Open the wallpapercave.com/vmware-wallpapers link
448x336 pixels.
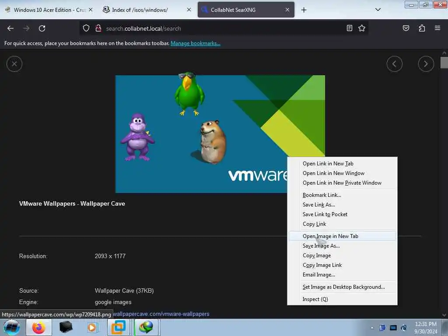click(161, 314)
